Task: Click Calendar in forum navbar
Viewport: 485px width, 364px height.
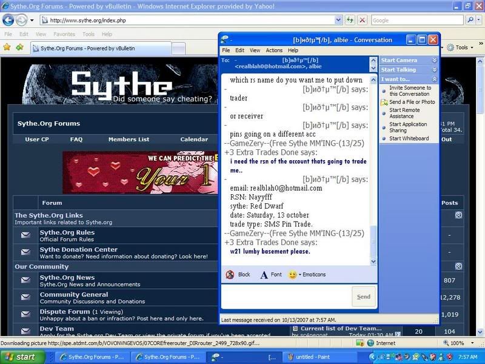Action: 194,140
